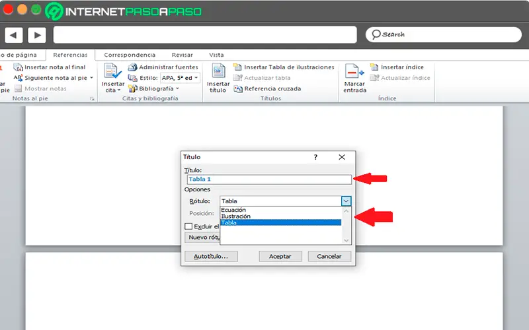Toggle the Excluir el rótulo checkbox
Viewport: 529px width, 330px height.
click(x=188, y=226)
